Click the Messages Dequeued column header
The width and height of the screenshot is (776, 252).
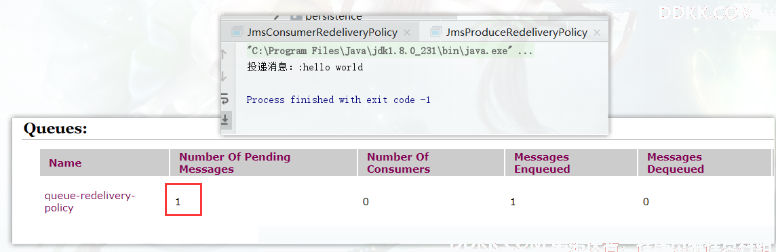[676, 163]
